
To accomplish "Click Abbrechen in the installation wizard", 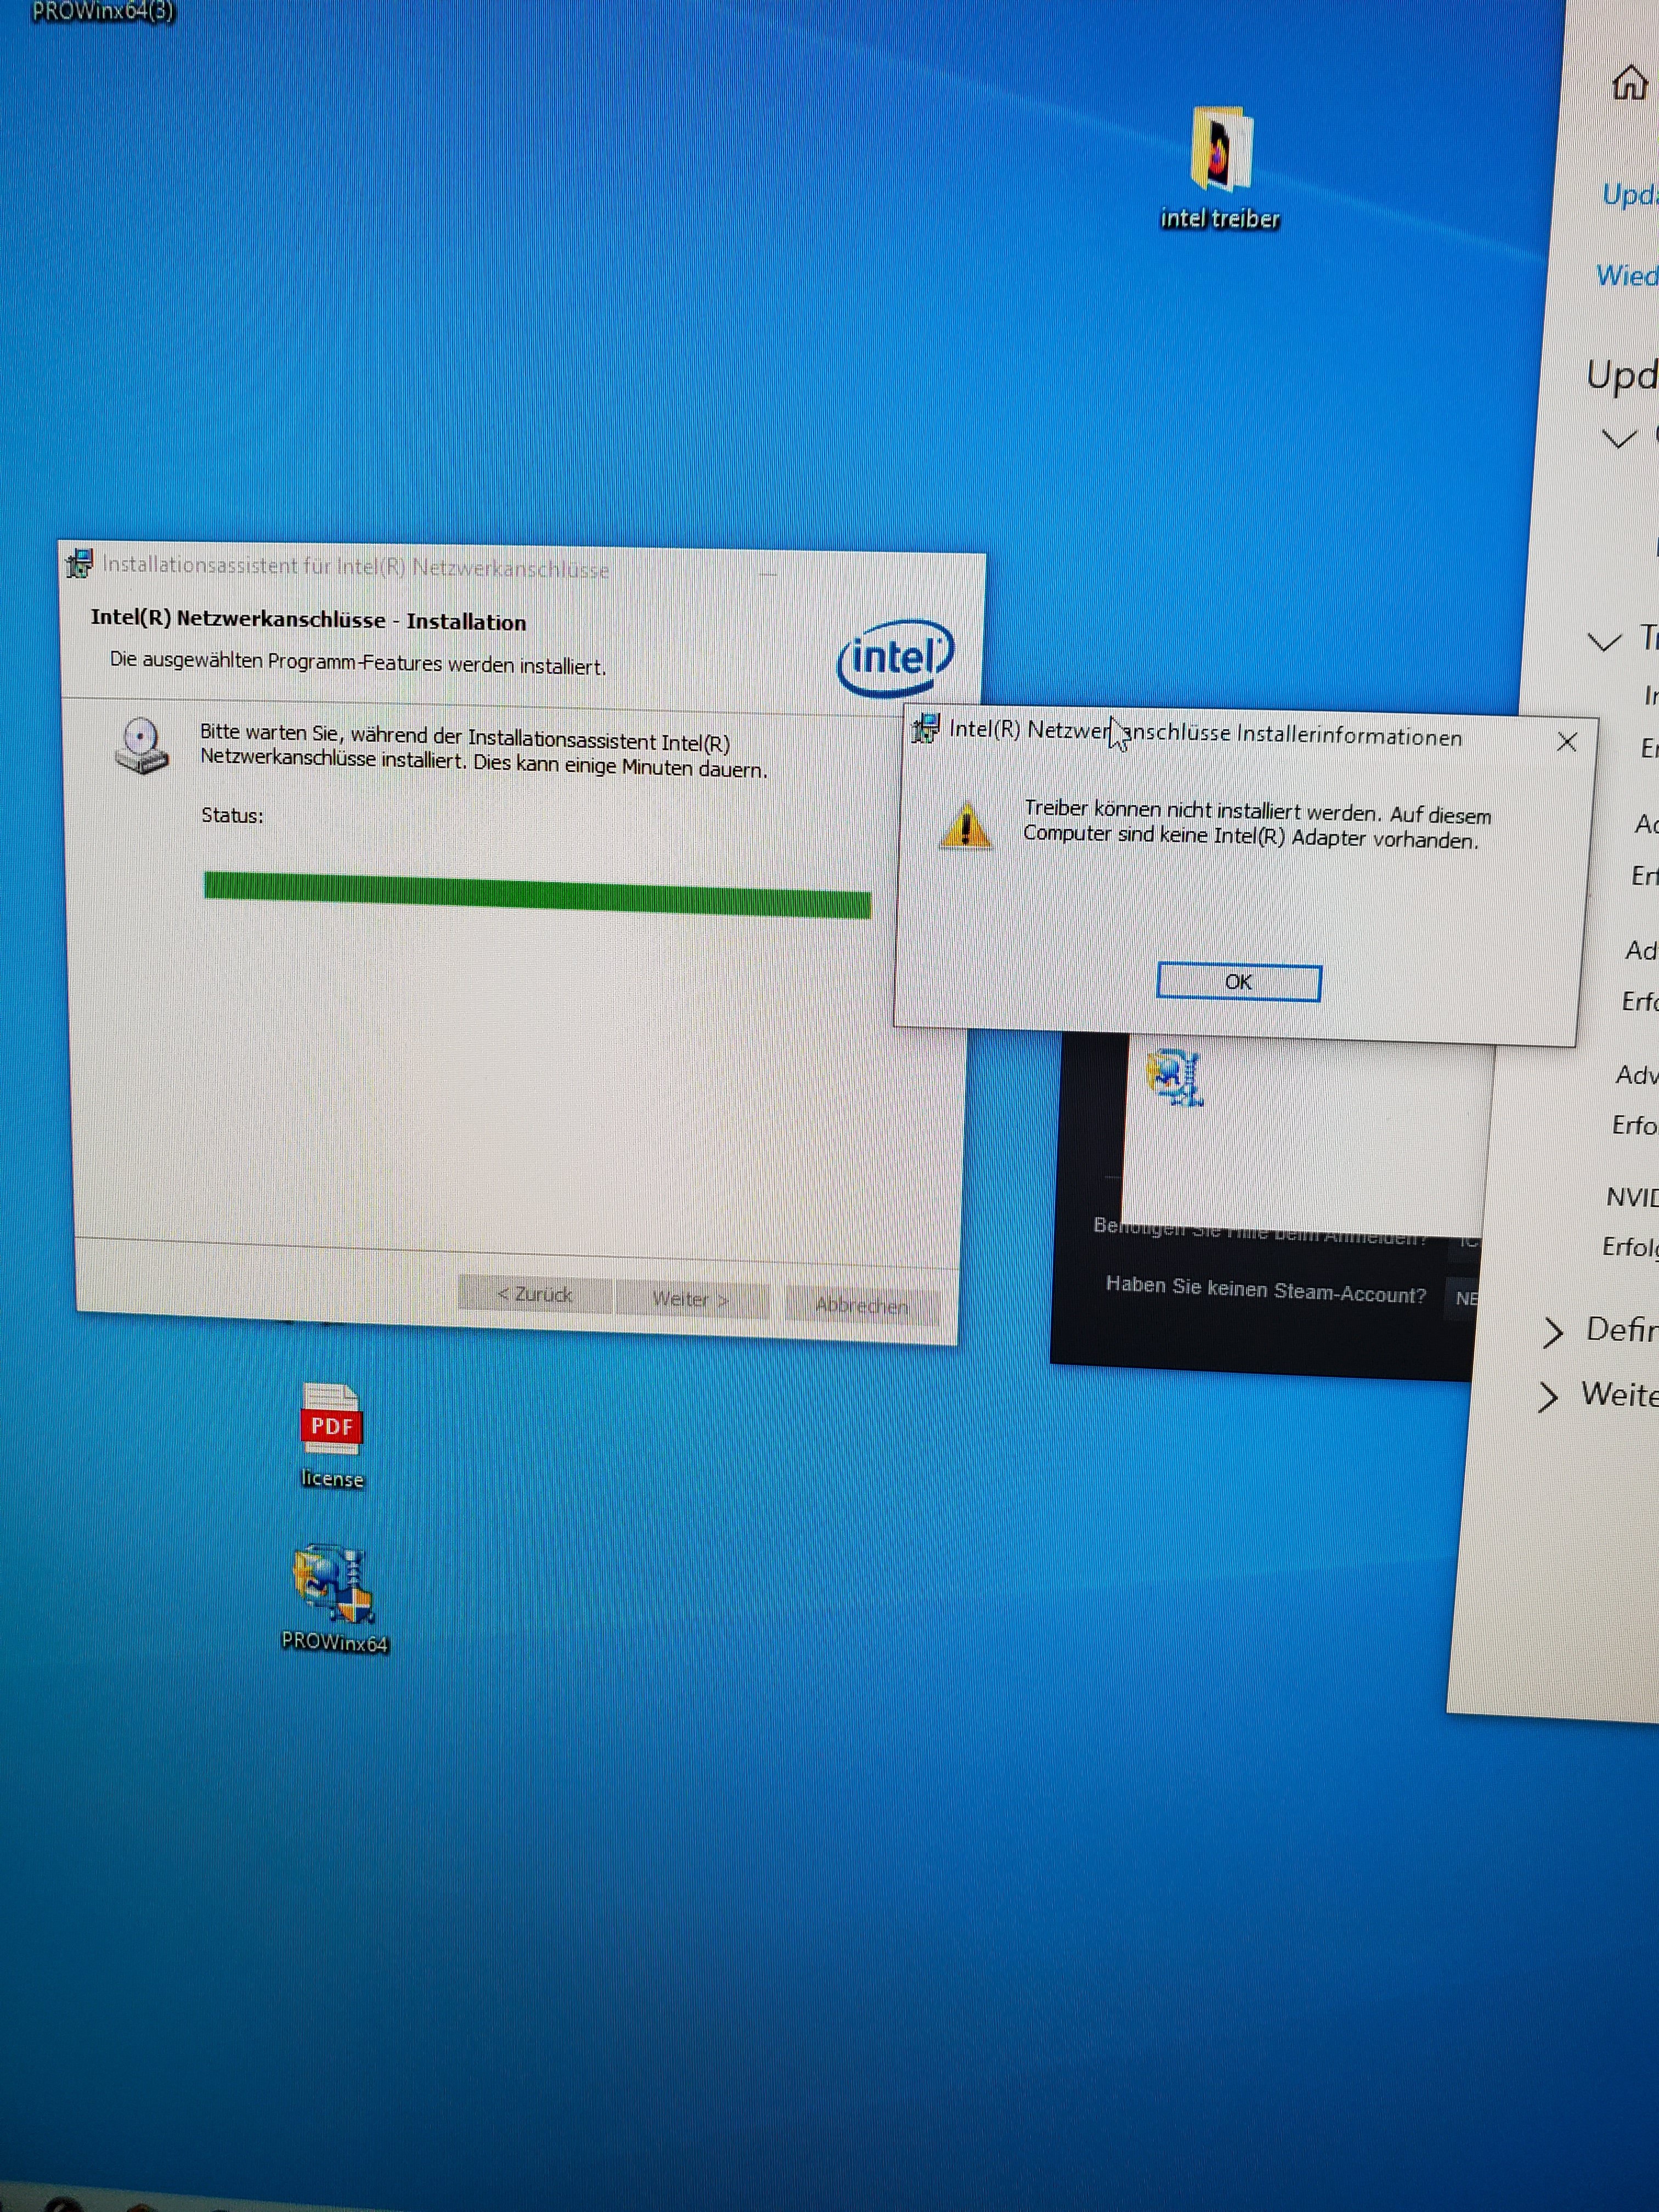I will [x=861, y=1304].
